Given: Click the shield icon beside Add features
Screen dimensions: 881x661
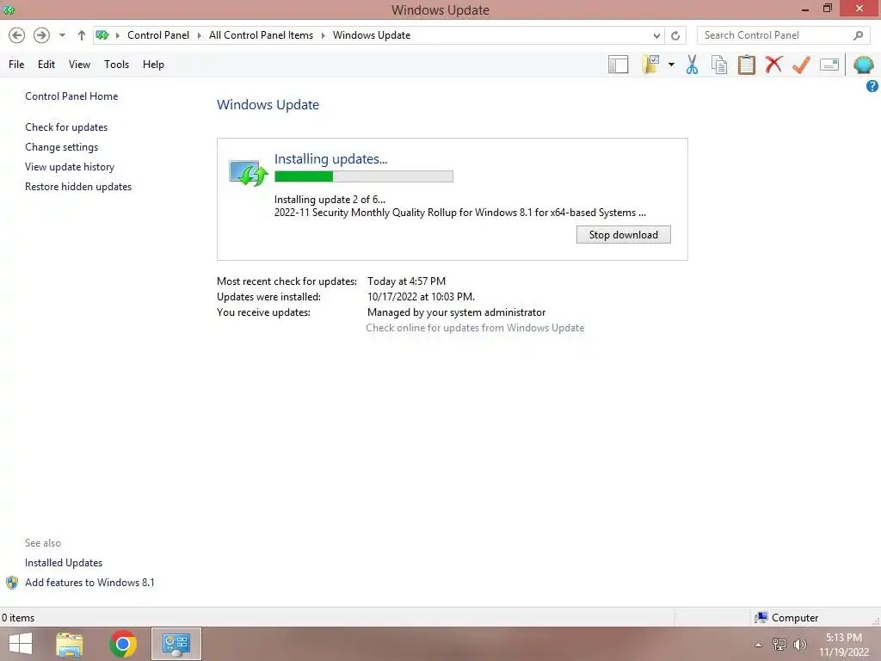Looking at the screenshot, I should click(12, 583).
